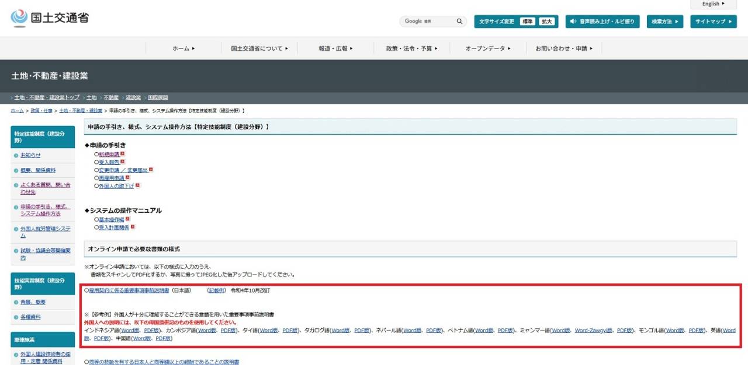Image resolution: width=748 pixels, height=365 pixels.
Task: Enable 音声読み上げ・ルビ振り
Action: [602, 22]
